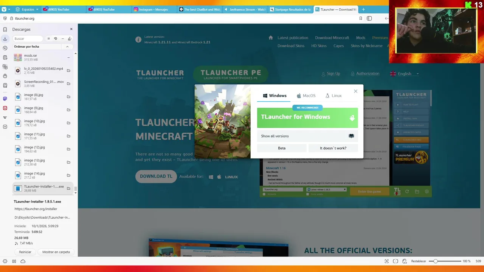The width and height of the screenshot is (484, 272).
Task: Click the Buscar downloads search field
Action: pos(28,39)
